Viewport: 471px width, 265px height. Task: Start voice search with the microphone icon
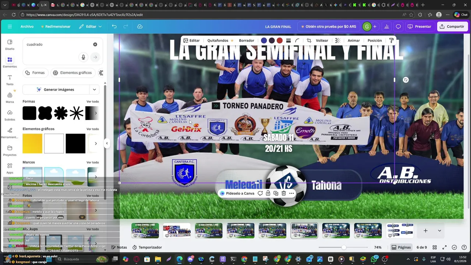[83, 57]
